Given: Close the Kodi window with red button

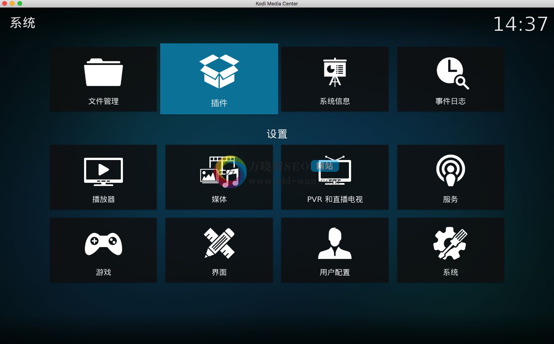Looking at the screenshot, I should point(5,3).
